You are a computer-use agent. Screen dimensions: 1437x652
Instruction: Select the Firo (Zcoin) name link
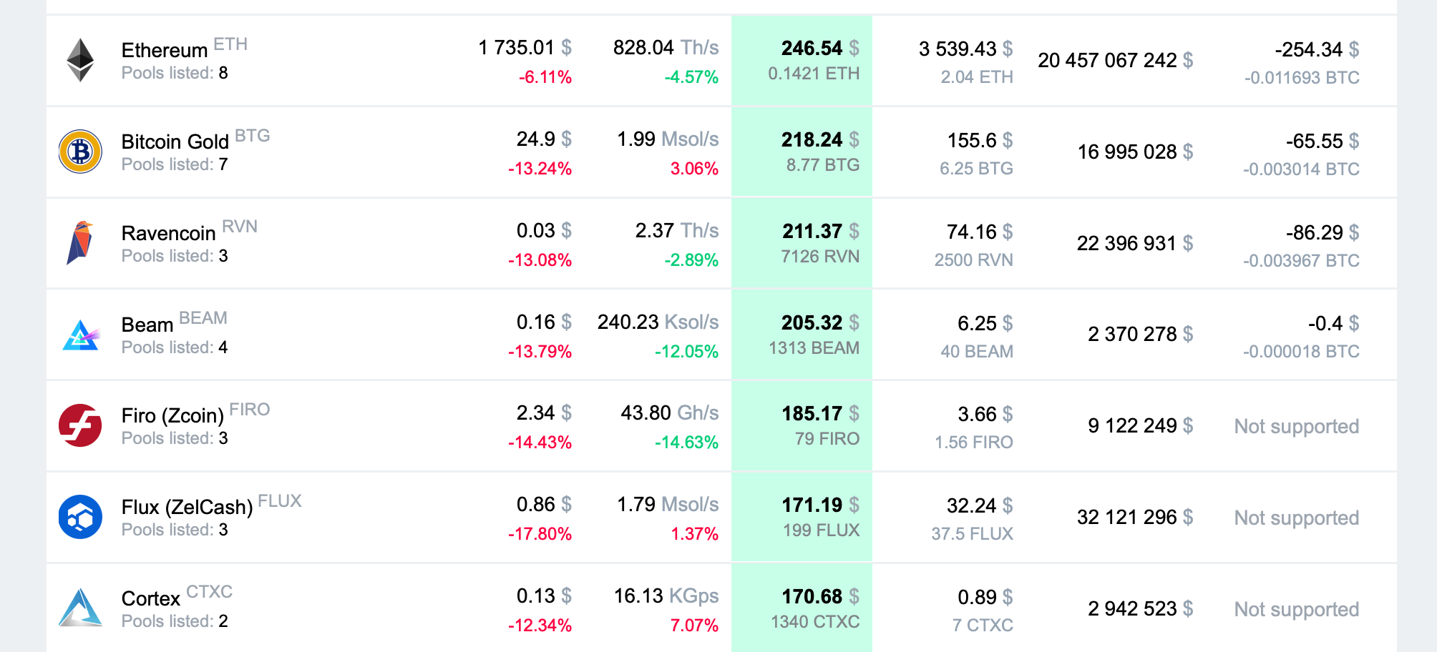click(172, 415)
